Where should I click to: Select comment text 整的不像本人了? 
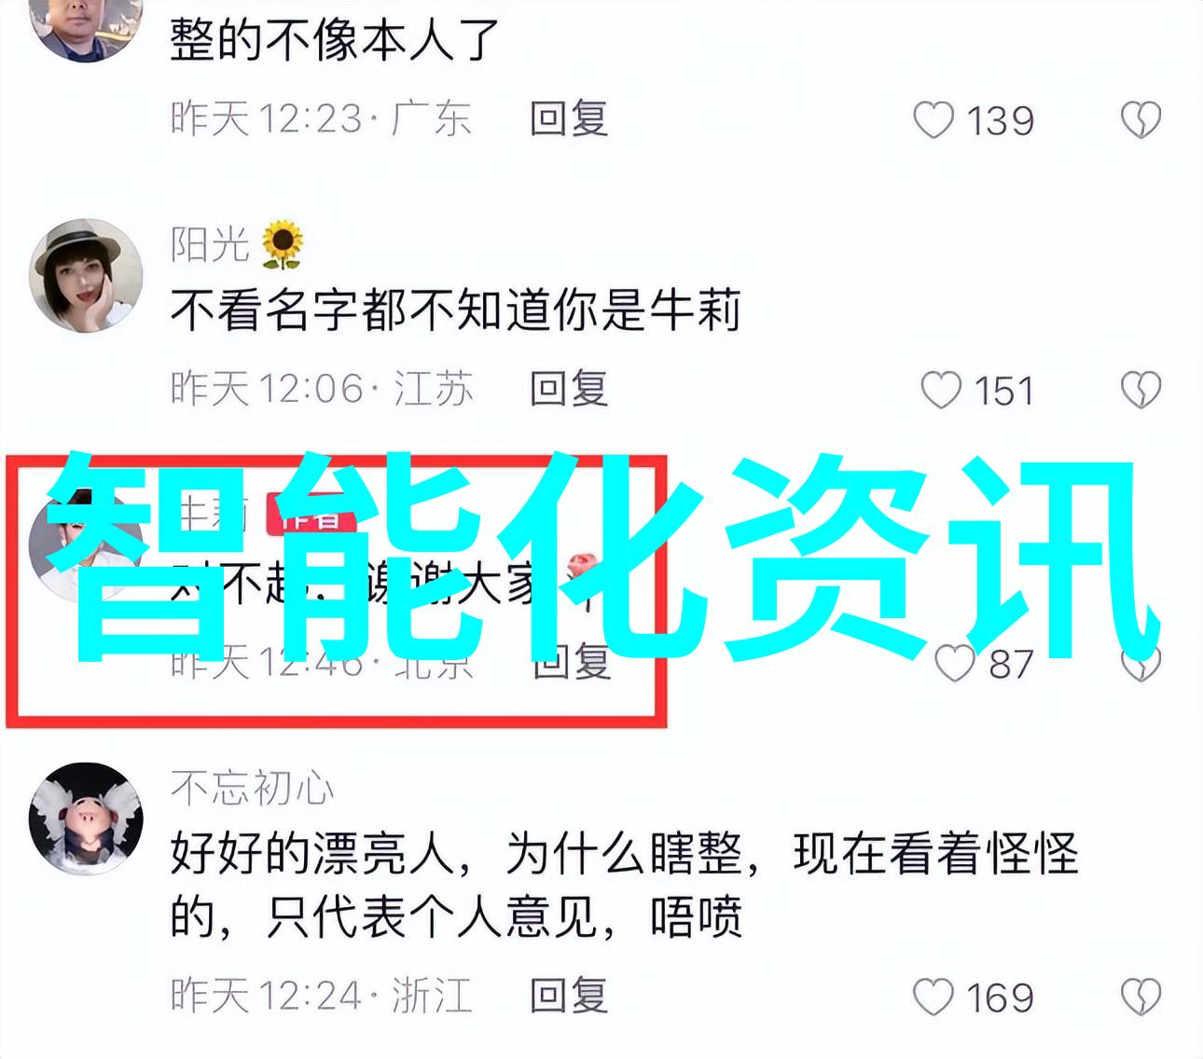pos(335,40)
